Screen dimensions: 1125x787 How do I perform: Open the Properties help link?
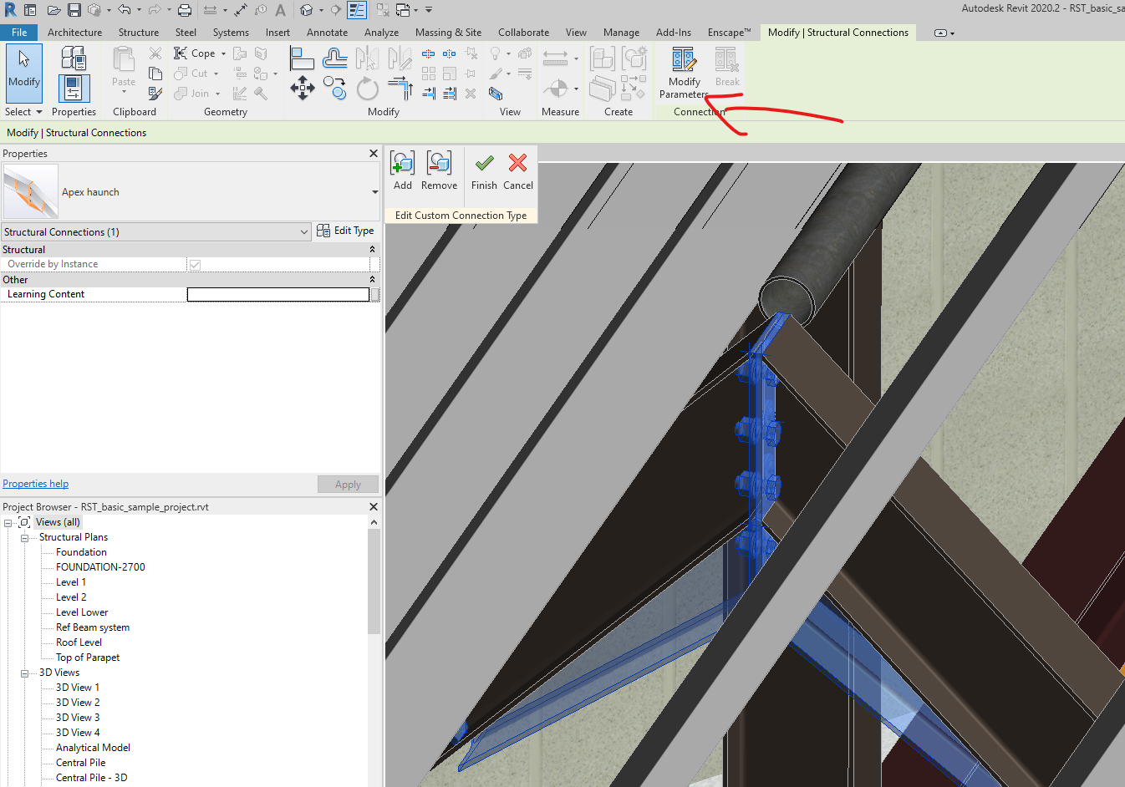tap(35, 483)
